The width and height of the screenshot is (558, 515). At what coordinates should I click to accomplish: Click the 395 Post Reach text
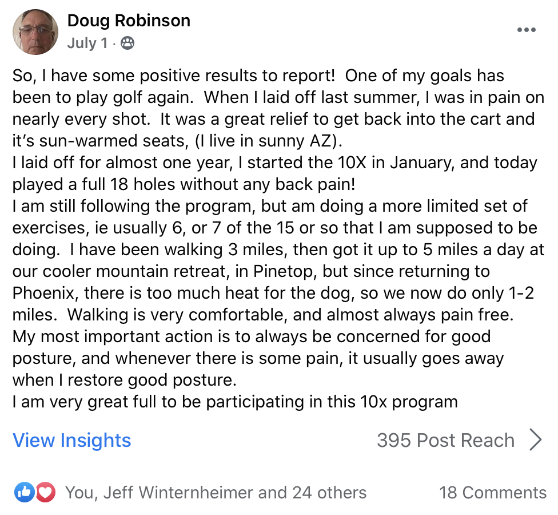click(445, 440)
